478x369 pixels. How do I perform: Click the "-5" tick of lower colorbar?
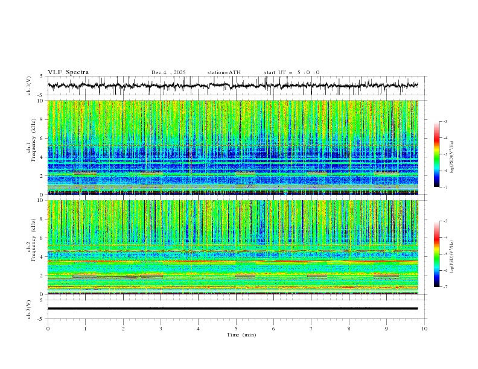tap(445, 254)
